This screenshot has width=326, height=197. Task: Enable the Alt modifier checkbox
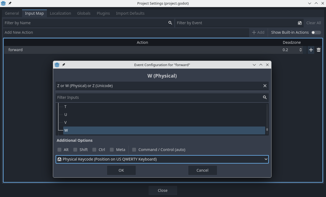tap(59, 150)
